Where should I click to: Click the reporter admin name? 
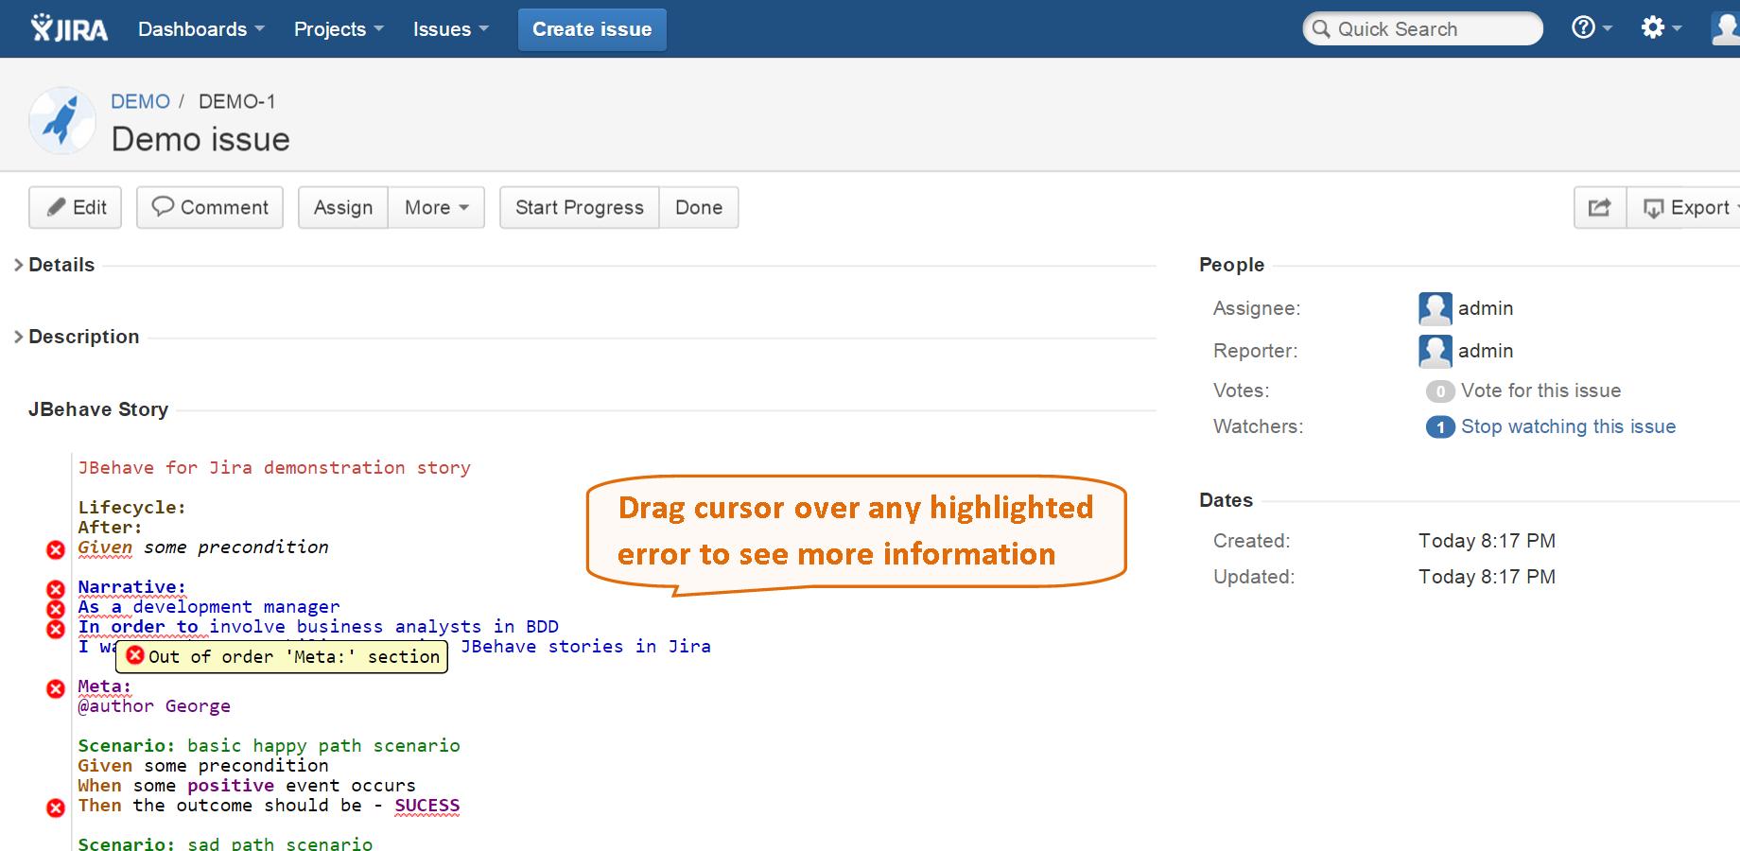click(1486, 351)
